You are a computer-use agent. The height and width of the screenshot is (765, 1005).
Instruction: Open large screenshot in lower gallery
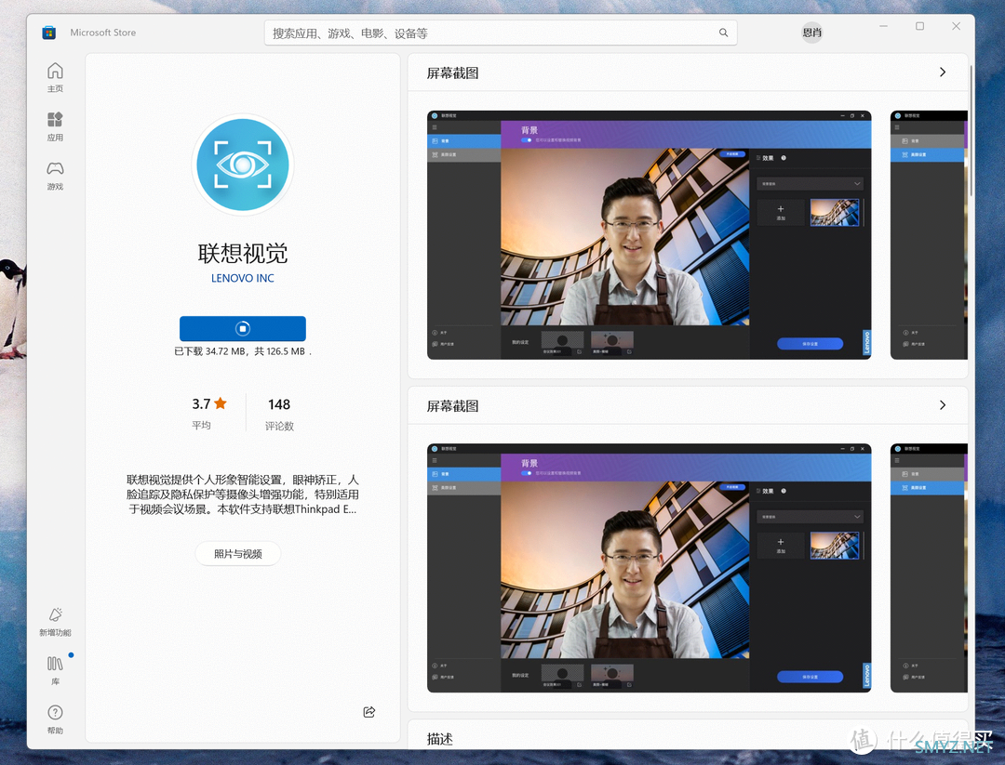(650, 568)
